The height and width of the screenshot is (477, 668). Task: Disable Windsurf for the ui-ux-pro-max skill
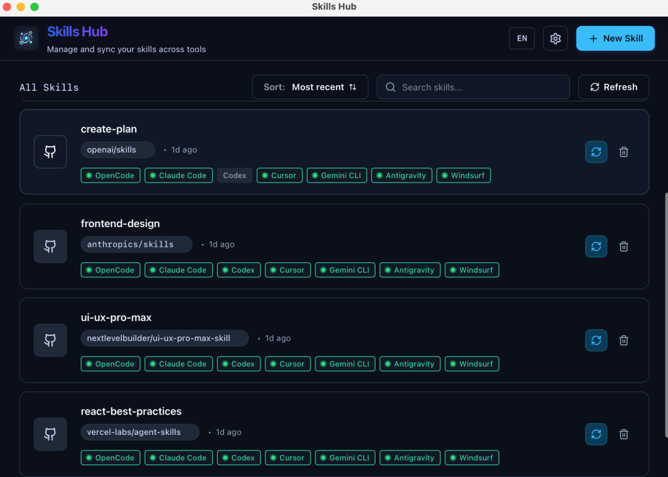[471, 364]
